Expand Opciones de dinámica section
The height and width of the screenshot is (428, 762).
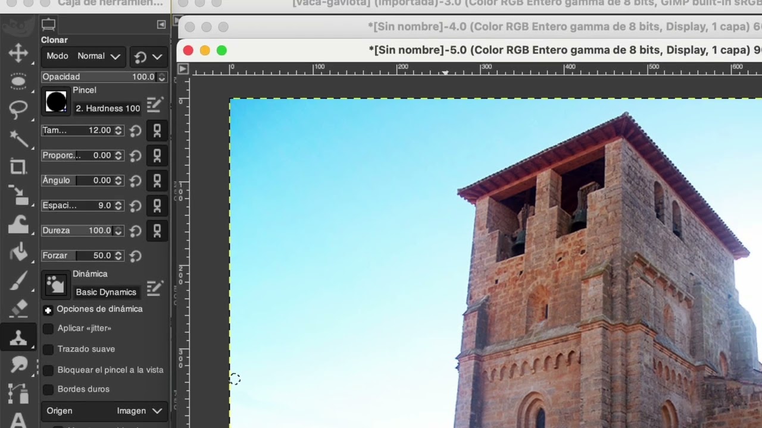pyautogui.click(x=48, y=310)
